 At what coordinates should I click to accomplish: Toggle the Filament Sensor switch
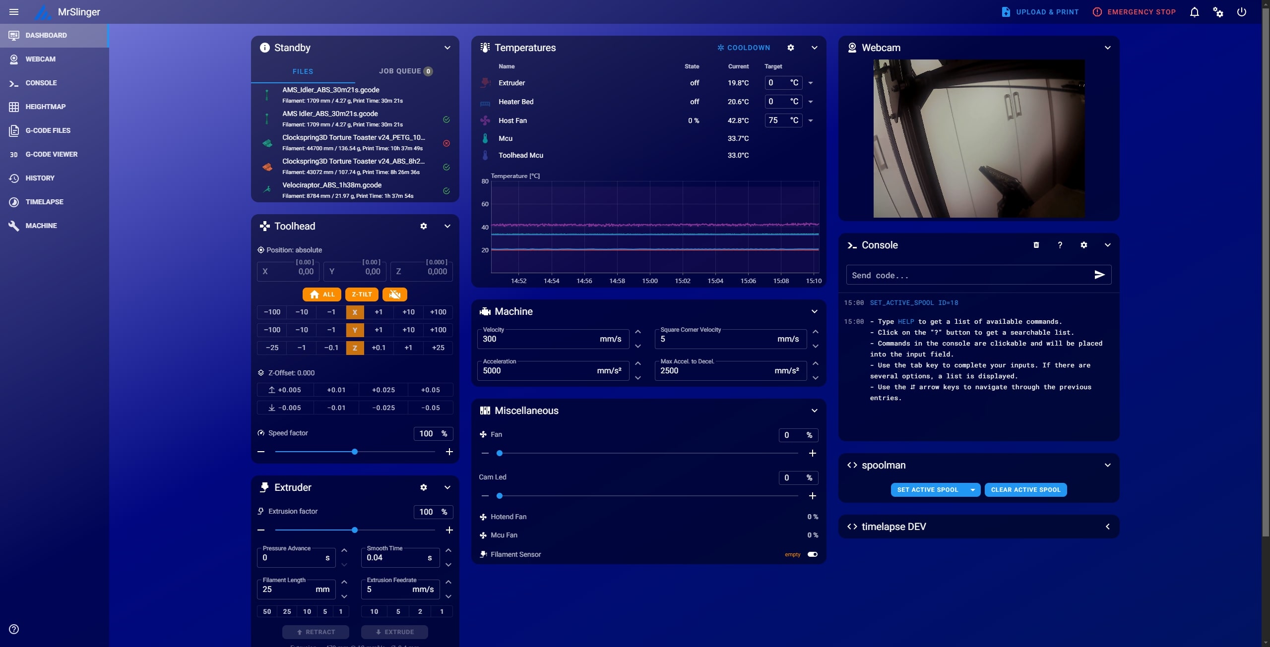(812, 554)
